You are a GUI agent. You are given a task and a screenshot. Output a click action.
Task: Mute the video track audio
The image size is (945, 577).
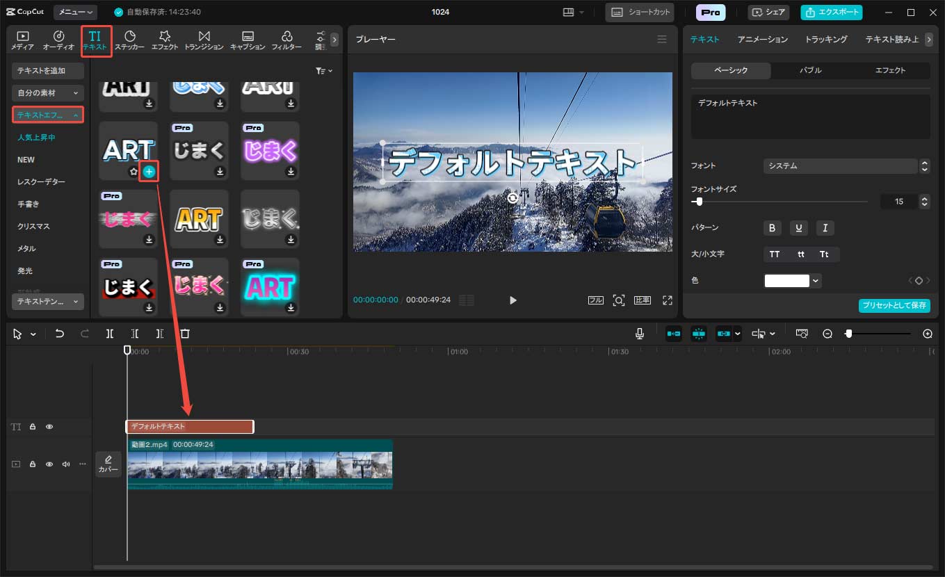click(x=65, y=464)
